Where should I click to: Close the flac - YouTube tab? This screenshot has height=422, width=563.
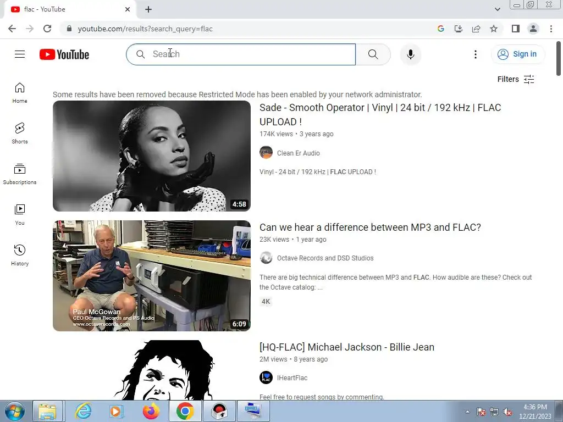coord(127,9)
